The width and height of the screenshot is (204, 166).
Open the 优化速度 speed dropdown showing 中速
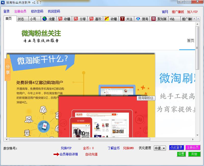160,148
